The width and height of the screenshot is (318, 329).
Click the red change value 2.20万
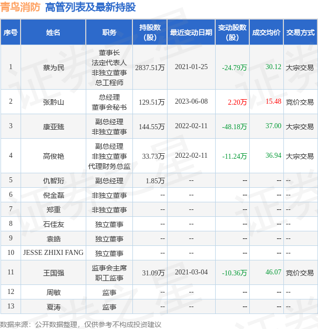click(237, 102)
